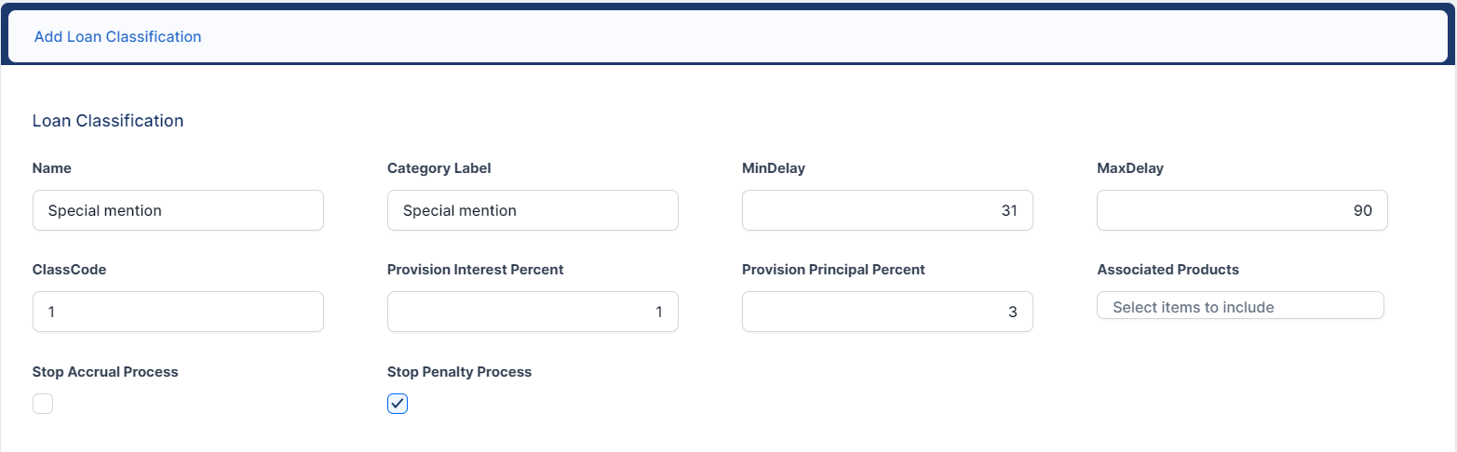The image size is (1457, 452).
Task: Open the Associated Products multi-select dropdown
Action: (1240, 306)
